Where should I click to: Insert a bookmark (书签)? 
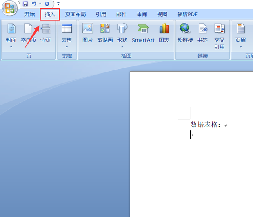click(x=202, y=33)
